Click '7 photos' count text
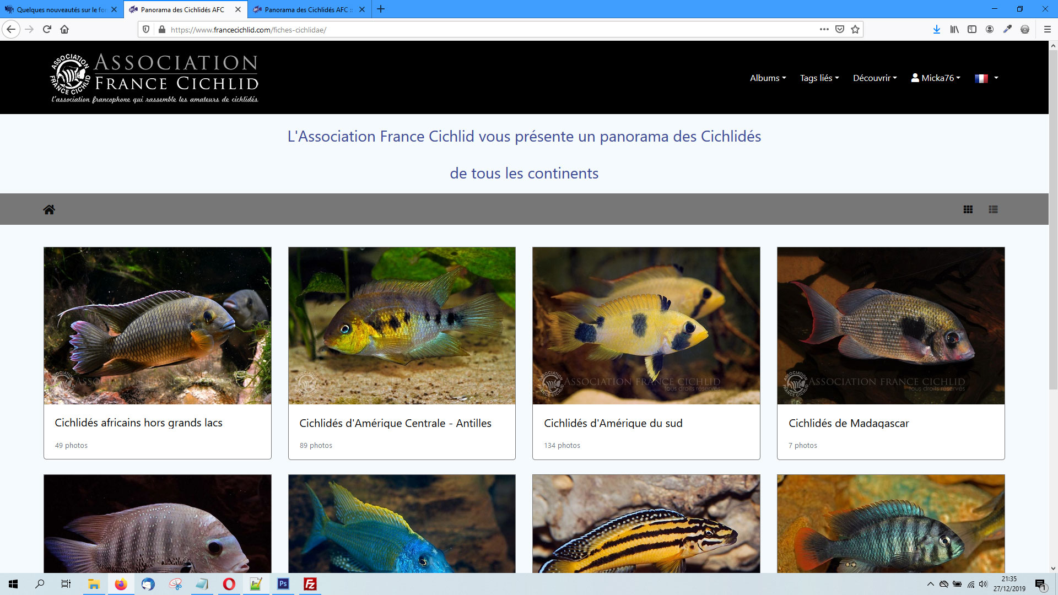Screen dimensions: 1058x595 pyautogui.click(x=803, y=445)
